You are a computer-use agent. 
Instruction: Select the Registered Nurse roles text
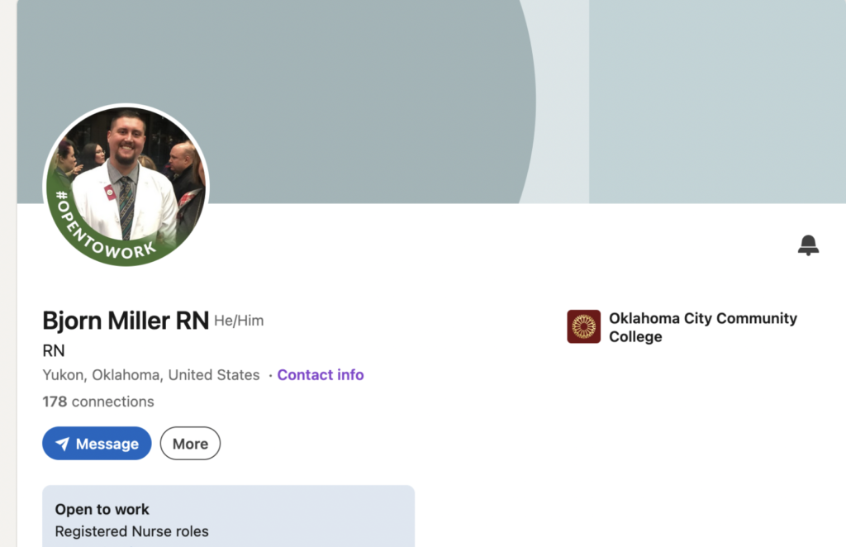pos(131,531)
